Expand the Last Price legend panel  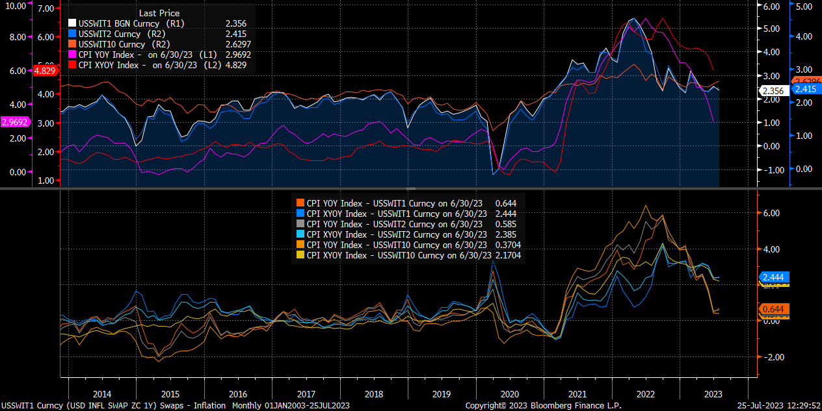coord(159,13)
